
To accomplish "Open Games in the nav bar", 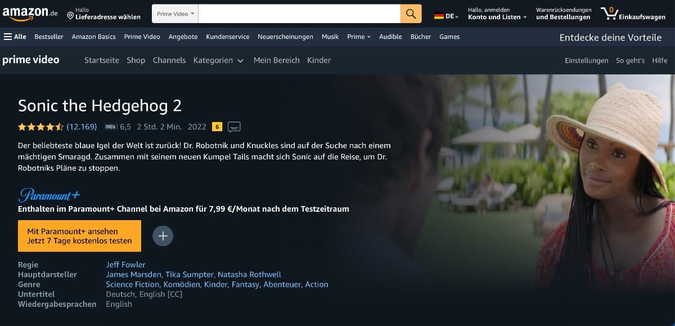I will click(x=449, y=37).
